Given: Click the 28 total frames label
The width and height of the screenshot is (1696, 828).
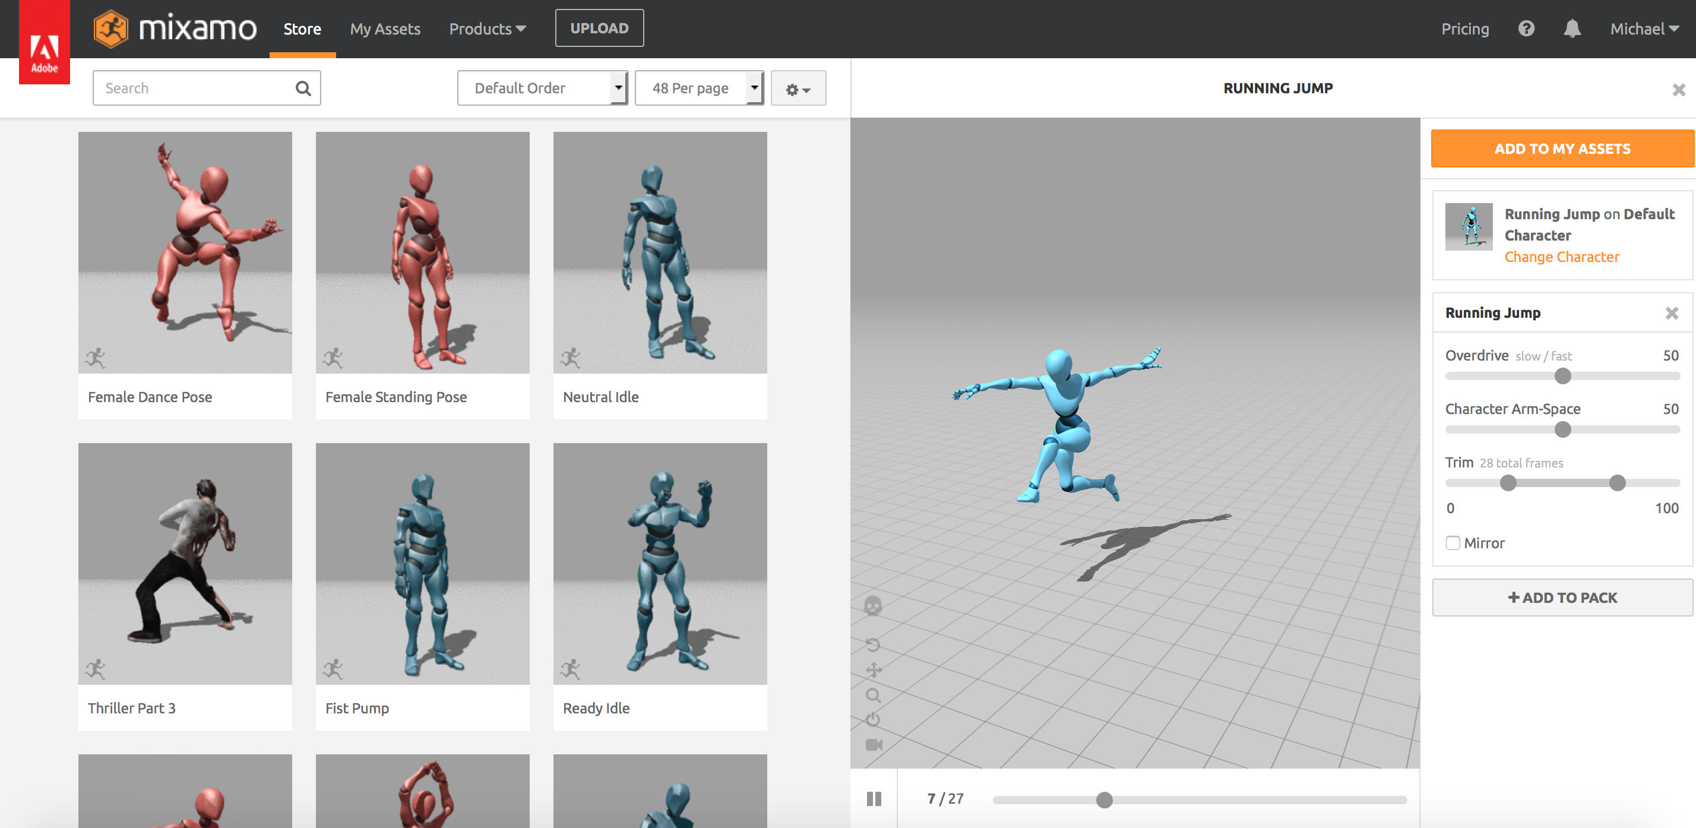Looking at the screenshot, I should (x=1521, y=463).
